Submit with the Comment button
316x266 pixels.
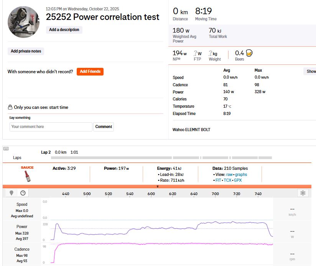click(104, 126)
